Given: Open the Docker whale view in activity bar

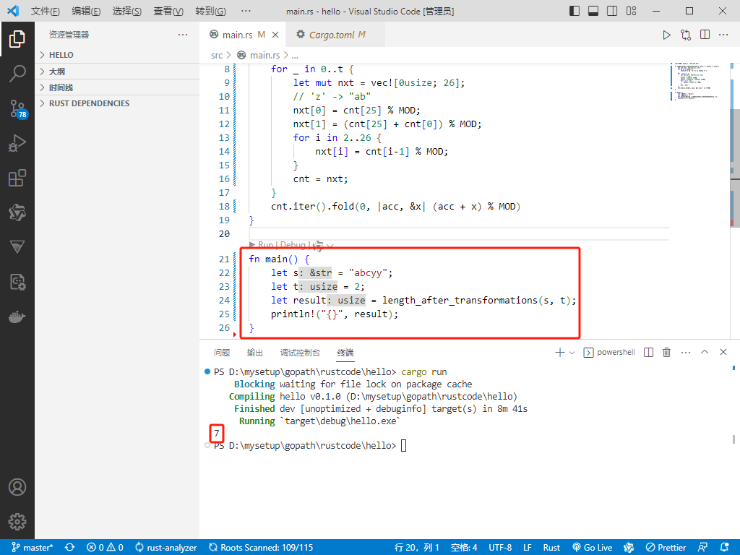Looking at the screenshot, I should point(17,317).
